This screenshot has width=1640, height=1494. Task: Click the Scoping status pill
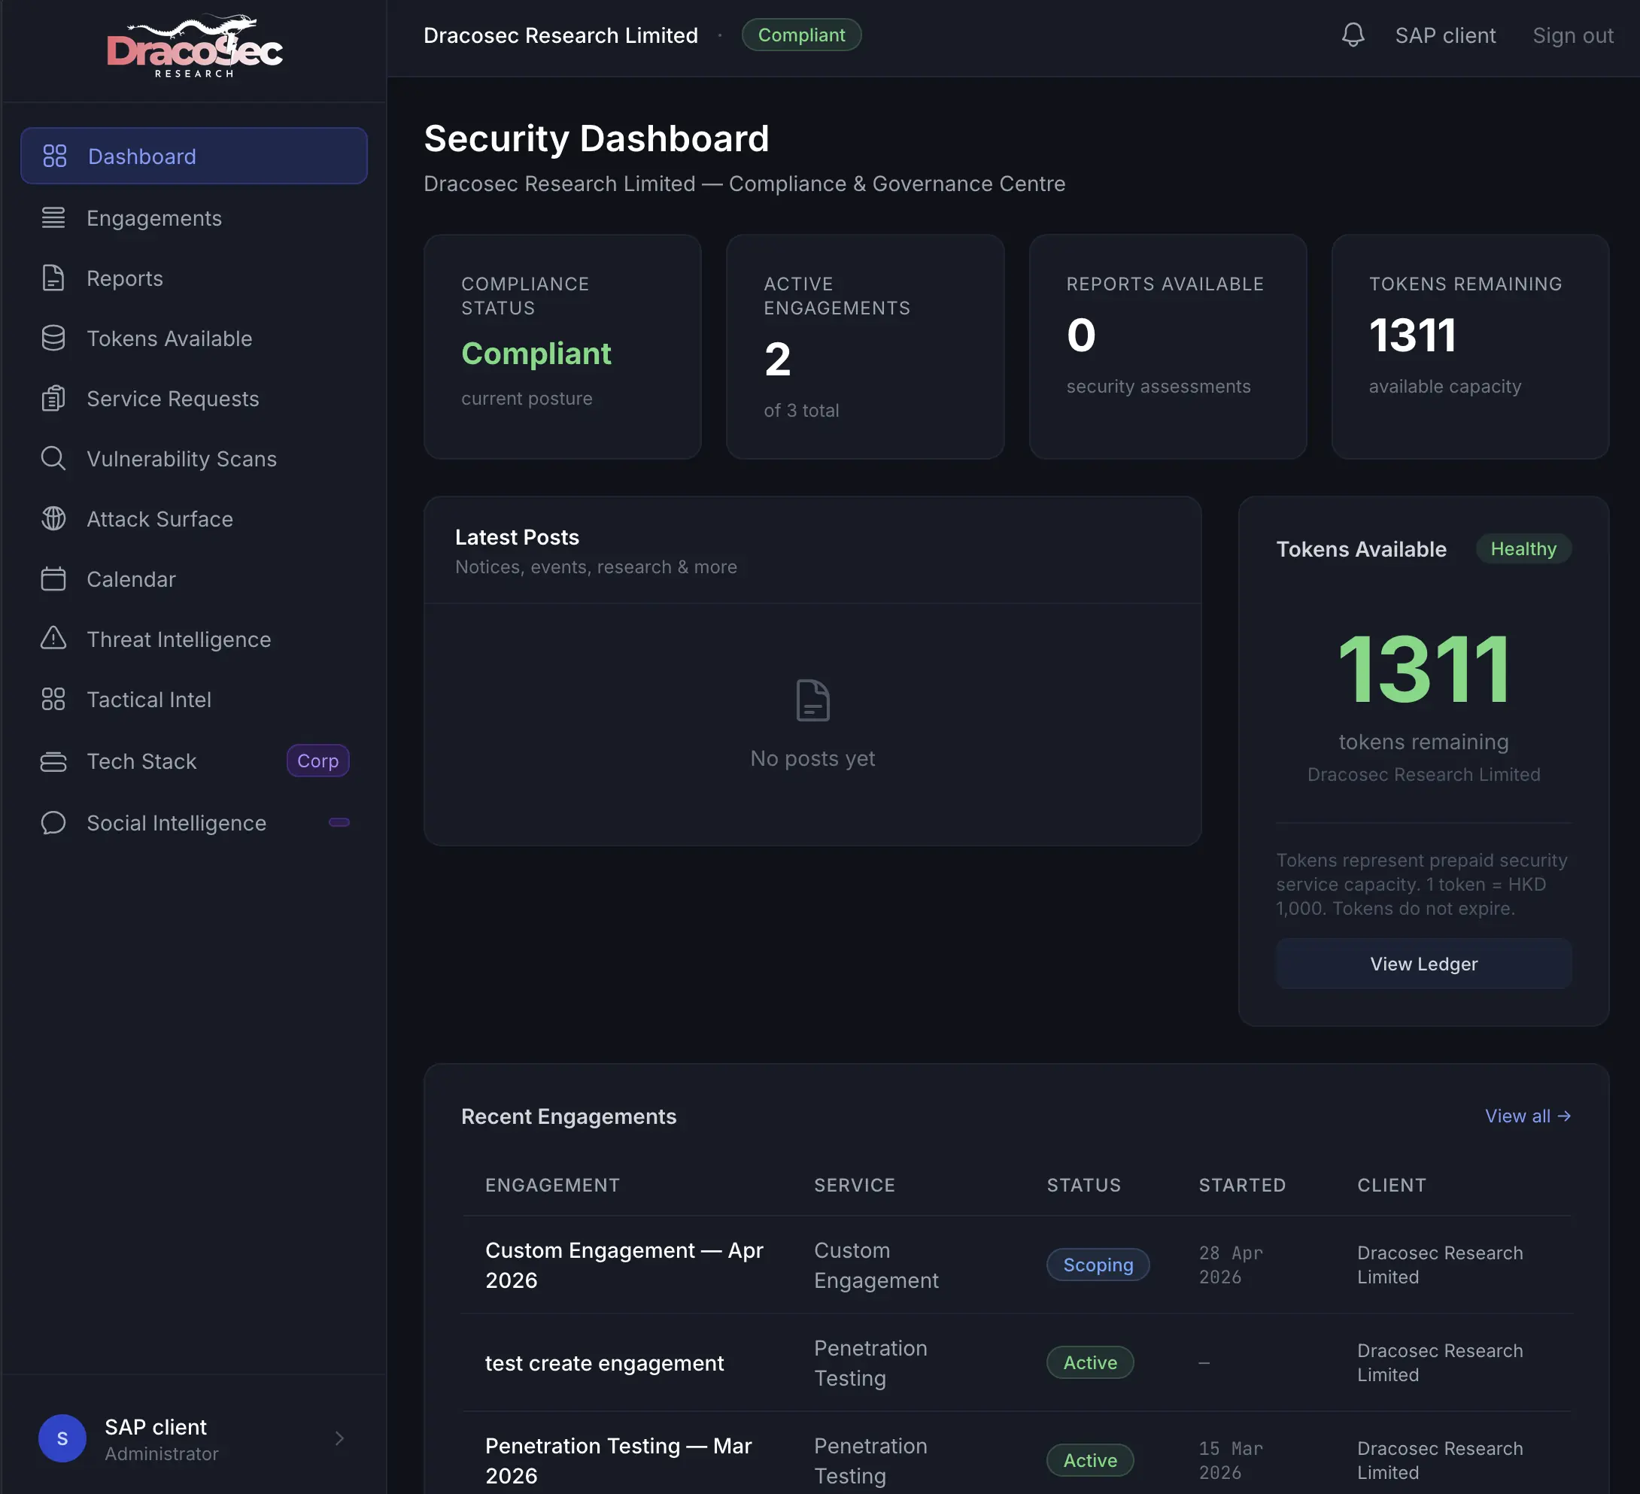pyautogui.click(x=1098, y=1264)
